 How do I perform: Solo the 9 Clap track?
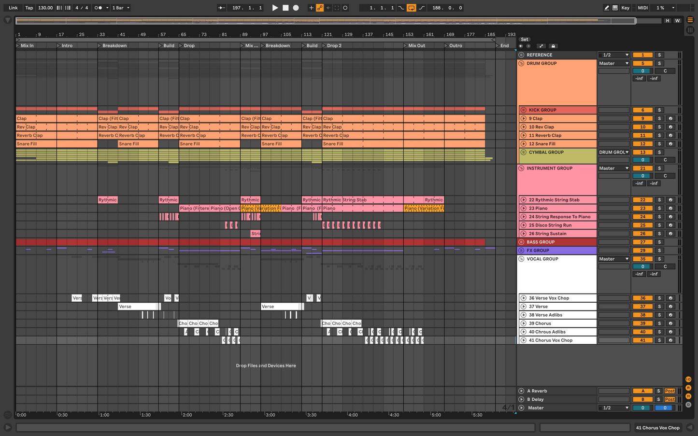659,119
